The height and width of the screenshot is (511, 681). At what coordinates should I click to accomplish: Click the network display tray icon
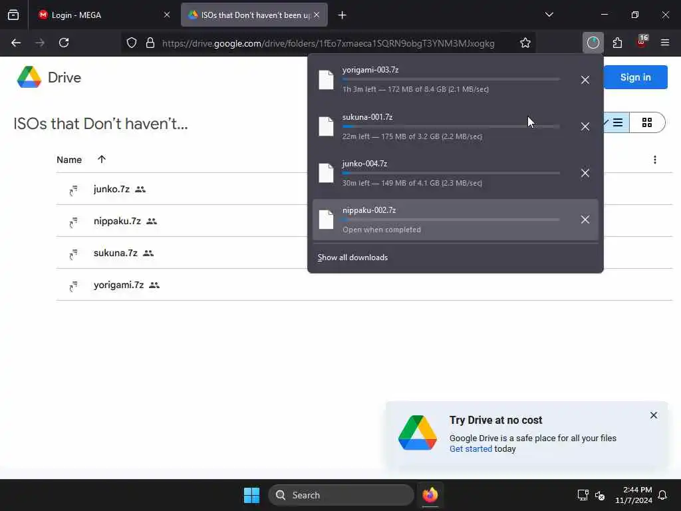(x=583, y=495)
